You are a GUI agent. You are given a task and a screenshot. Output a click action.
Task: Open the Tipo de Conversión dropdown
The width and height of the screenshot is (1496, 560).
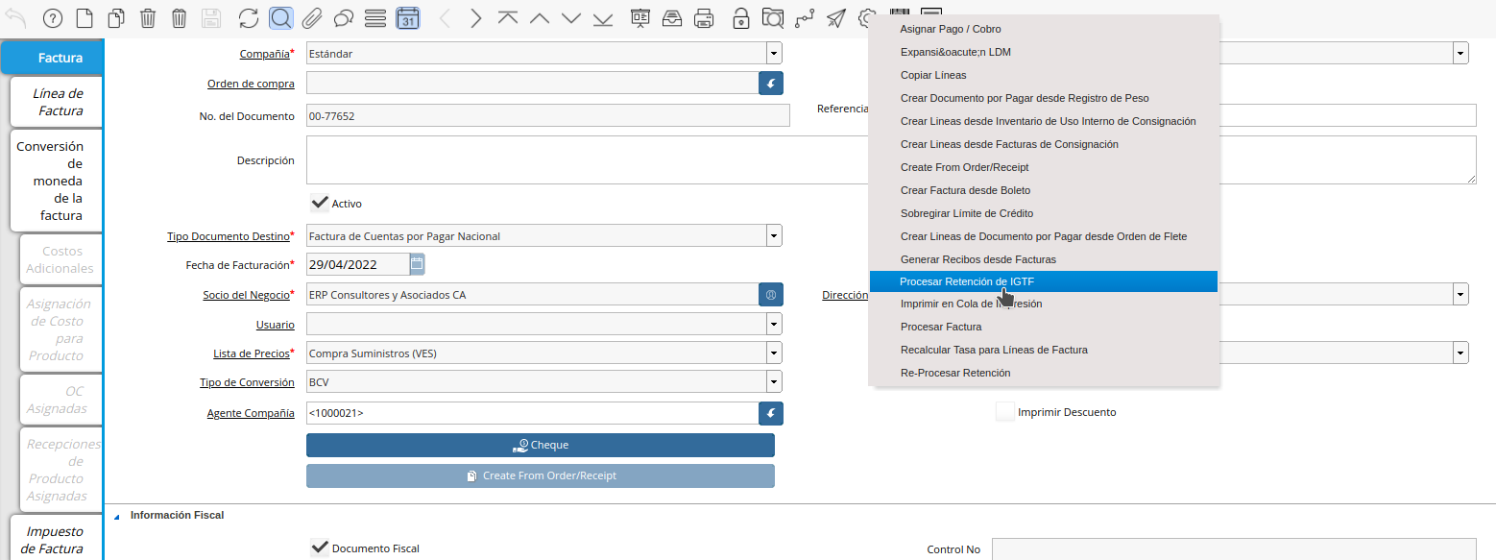point(774,382)
